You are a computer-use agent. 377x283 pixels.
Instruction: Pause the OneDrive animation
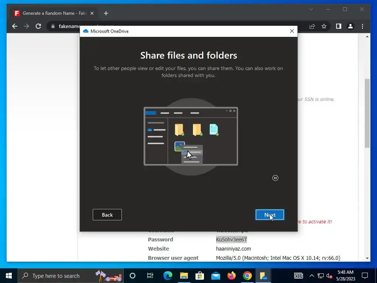(x=275, y=178)
